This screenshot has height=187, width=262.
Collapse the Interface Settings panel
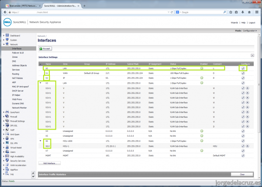[x=252, y=55]
